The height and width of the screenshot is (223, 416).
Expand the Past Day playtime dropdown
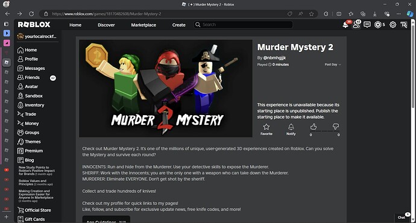(x=333, y=64)
